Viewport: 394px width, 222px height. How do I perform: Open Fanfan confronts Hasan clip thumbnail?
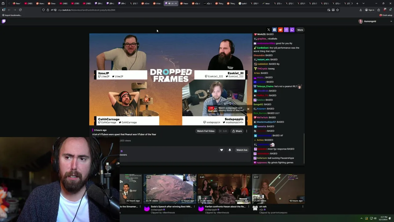point(224,188)
